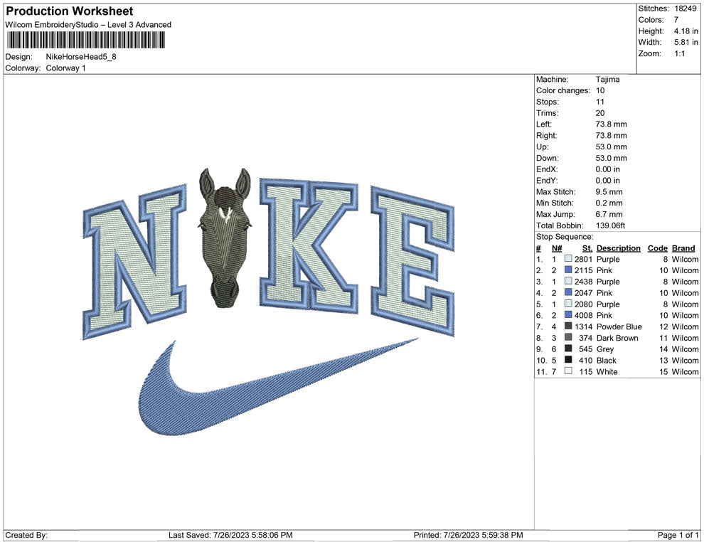The width and height of the screenshot is (704, 542).
Task: Click the 'Color changes:' label
Action: (563, 90)
